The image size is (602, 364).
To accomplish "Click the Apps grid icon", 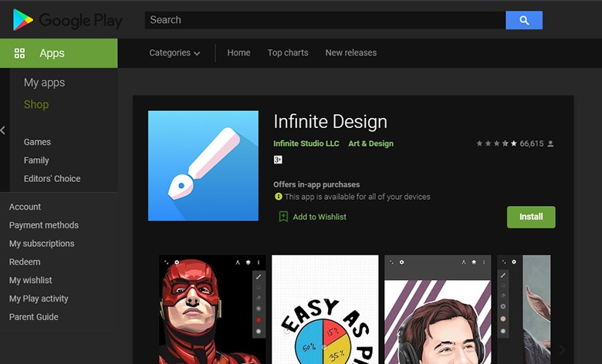I will (x=19, y=53).
